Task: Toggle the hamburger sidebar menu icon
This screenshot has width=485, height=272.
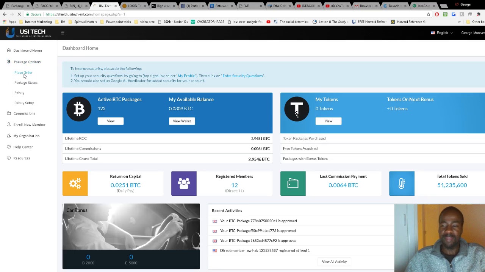Action: tap(63, 33)
